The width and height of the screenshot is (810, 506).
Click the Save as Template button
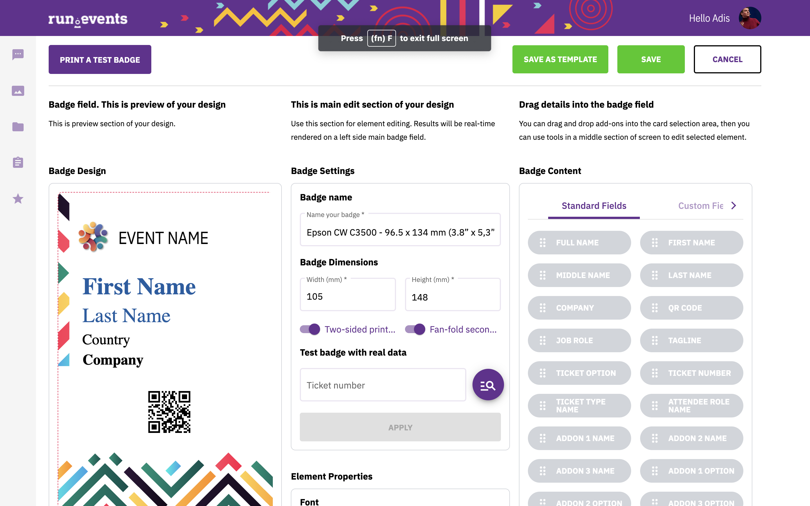point(560,59)
